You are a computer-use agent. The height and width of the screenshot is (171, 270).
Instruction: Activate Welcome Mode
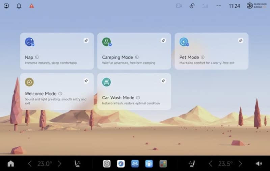(x=57, y=92)
